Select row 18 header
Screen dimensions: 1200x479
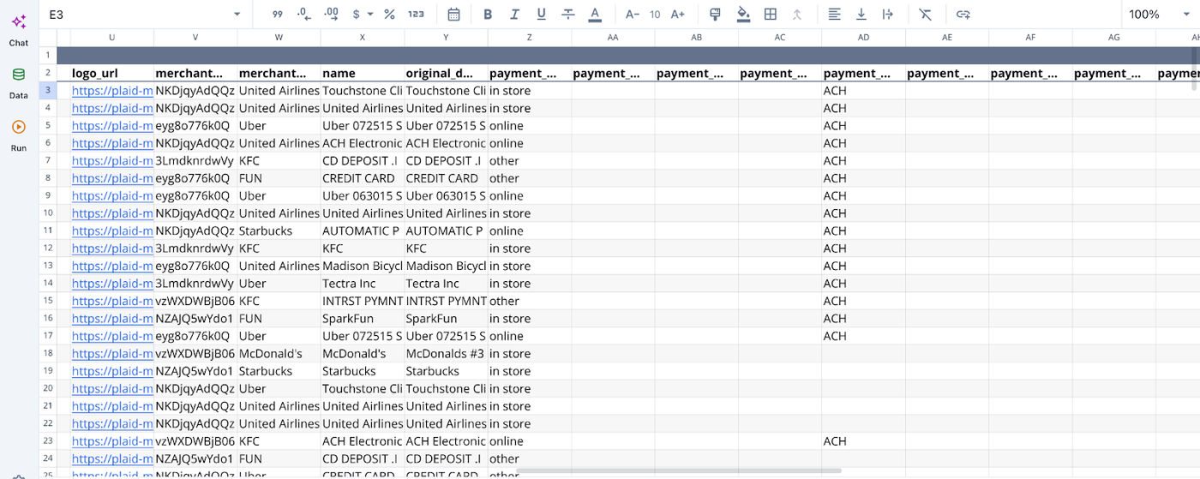tap(48, 353)
